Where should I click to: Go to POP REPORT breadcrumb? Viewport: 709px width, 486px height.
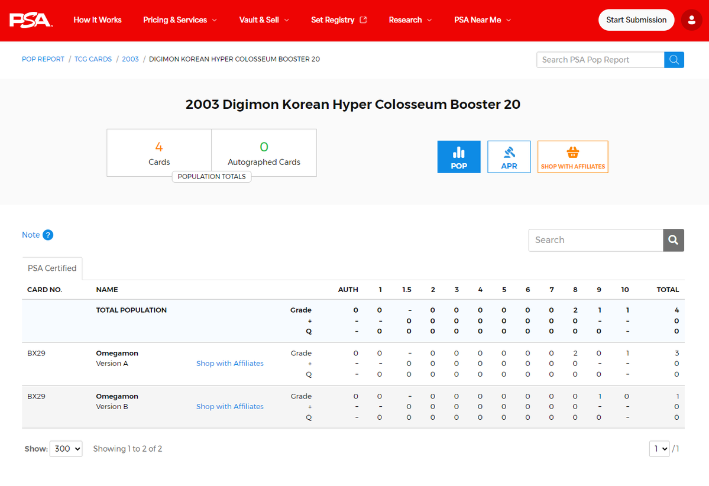coord(43,59)
